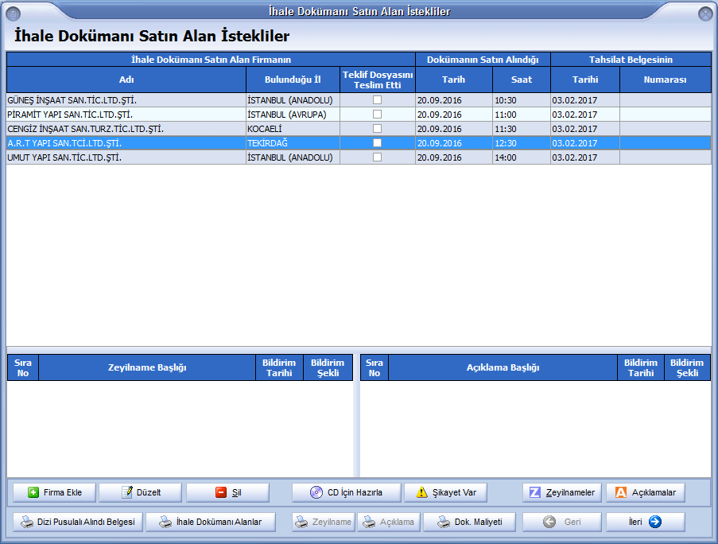Click the Dok. Maliyeti printer icon
This screenshot has width=718, height=544.
point(443,522)
